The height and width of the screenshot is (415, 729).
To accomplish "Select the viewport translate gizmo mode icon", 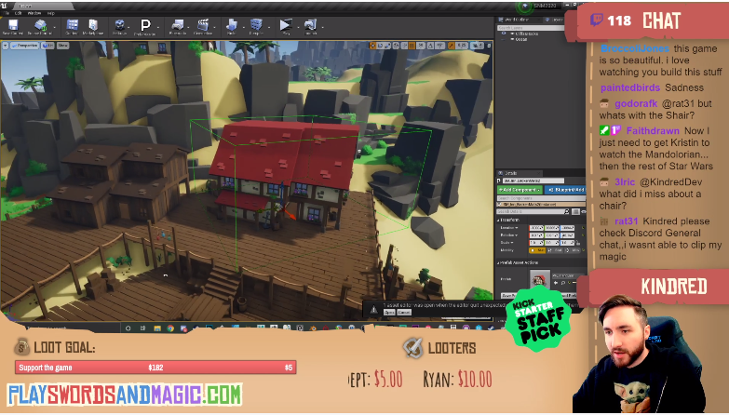I will point(372,46).
